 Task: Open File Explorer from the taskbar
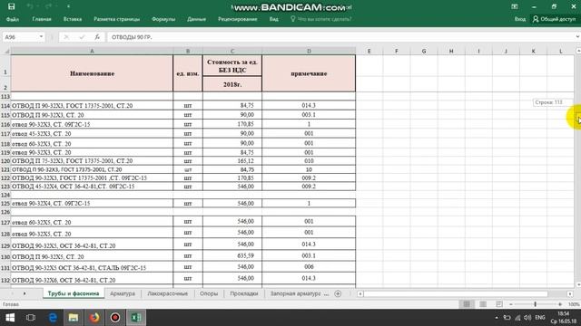click(74, 318)
